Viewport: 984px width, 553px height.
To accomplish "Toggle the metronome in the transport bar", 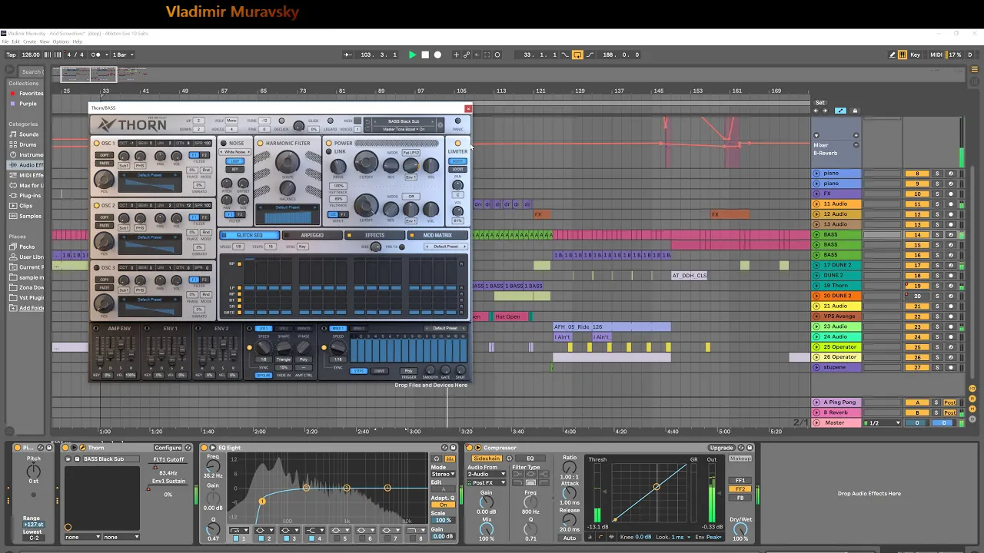I will (x=96, y=55).
